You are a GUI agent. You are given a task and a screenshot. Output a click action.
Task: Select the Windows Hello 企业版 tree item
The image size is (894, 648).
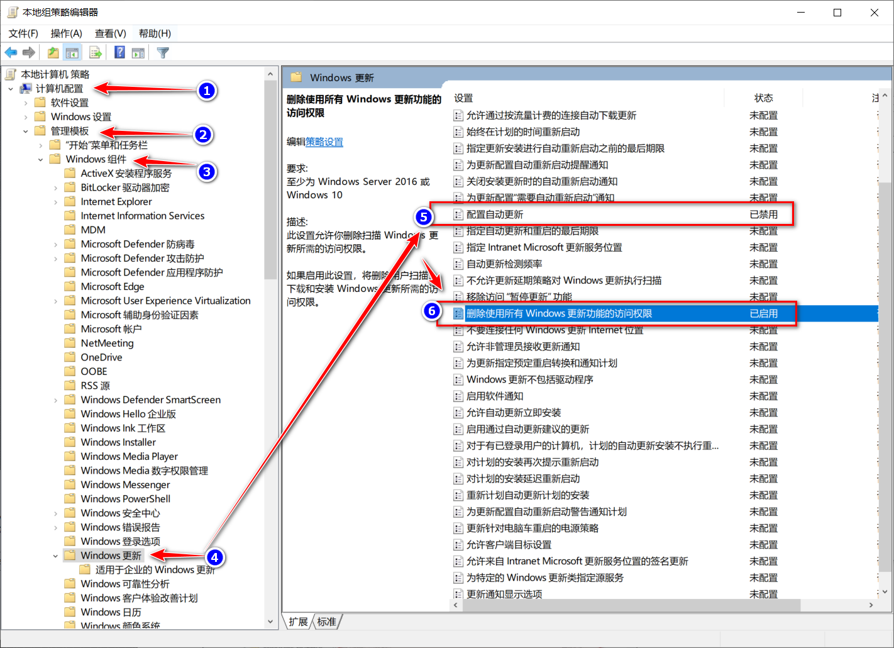coord(128,414)
